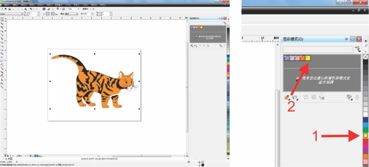Toggle the portrait orientation button in the property bar
This screenshot has width=369, height=167.
(48, 14)
